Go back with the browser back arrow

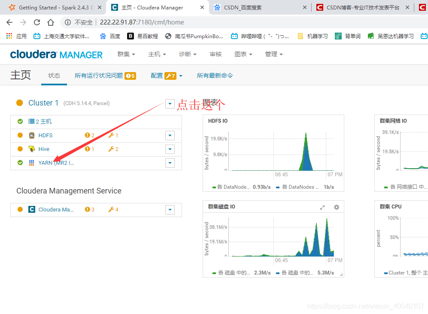pyautogui.click(x=9, y=22)
